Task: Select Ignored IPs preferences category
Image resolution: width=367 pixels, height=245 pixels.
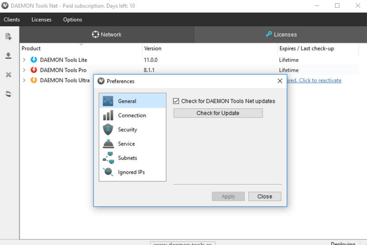Action: 133,172
